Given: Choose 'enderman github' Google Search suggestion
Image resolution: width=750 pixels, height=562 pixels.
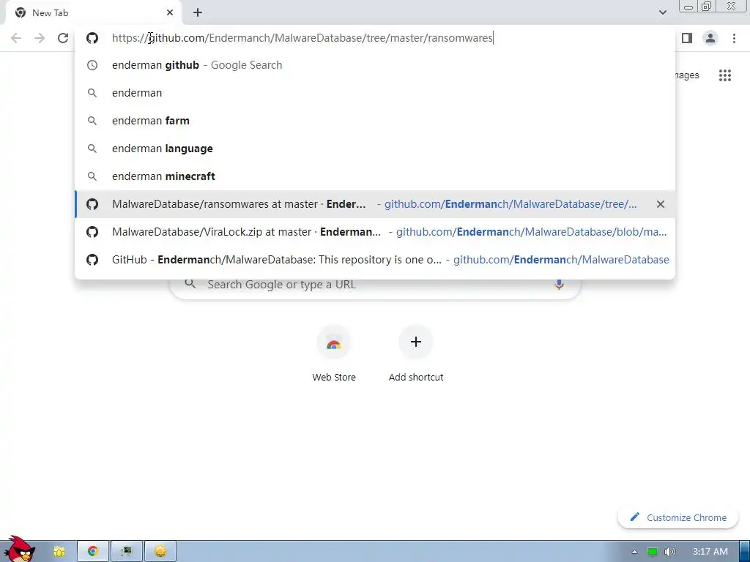Looking at the screenshot, I should pyautogui.click(x=375, y=65).
